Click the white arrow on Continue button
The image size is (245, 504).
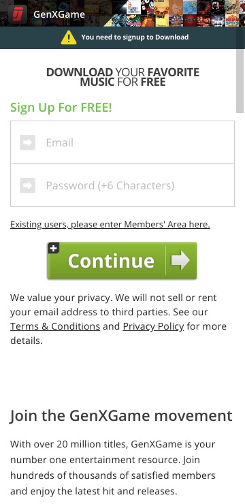coord(180,260)
